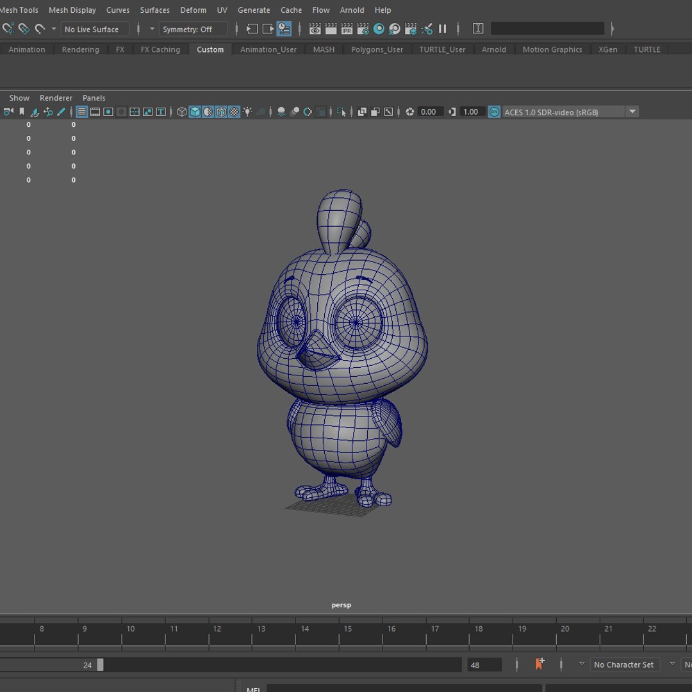
Task: Click the wireframe cube display icon
Action: [x=182, y=112]
